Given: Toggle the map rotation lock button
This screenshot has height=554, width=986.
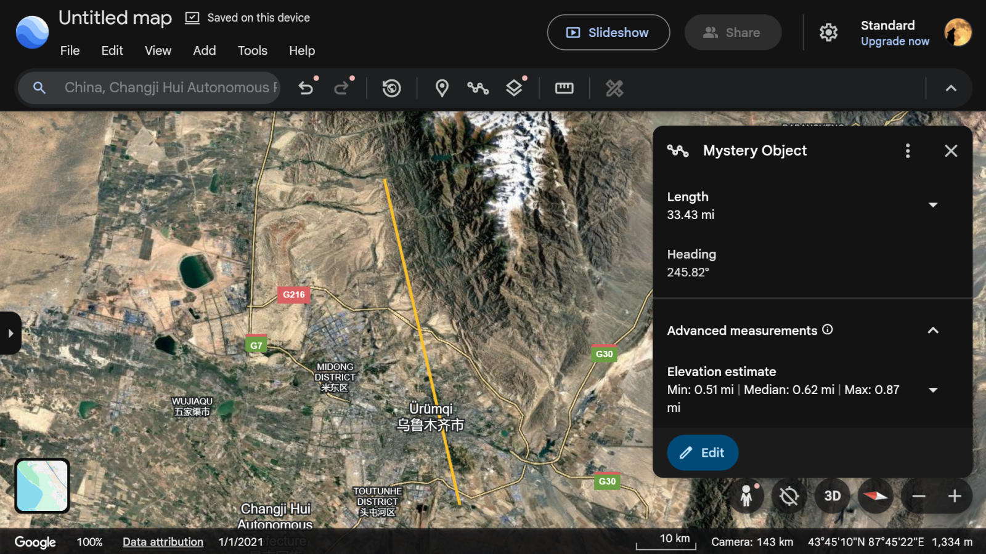Looking at the screenshot, I should pyautogui.click(x=789, y=496).
